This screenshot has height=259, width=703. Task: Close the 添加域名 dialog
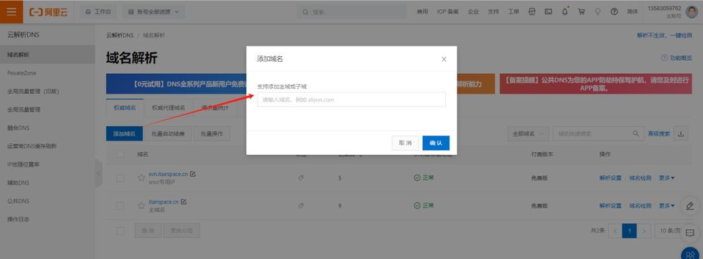coord(444,59)
